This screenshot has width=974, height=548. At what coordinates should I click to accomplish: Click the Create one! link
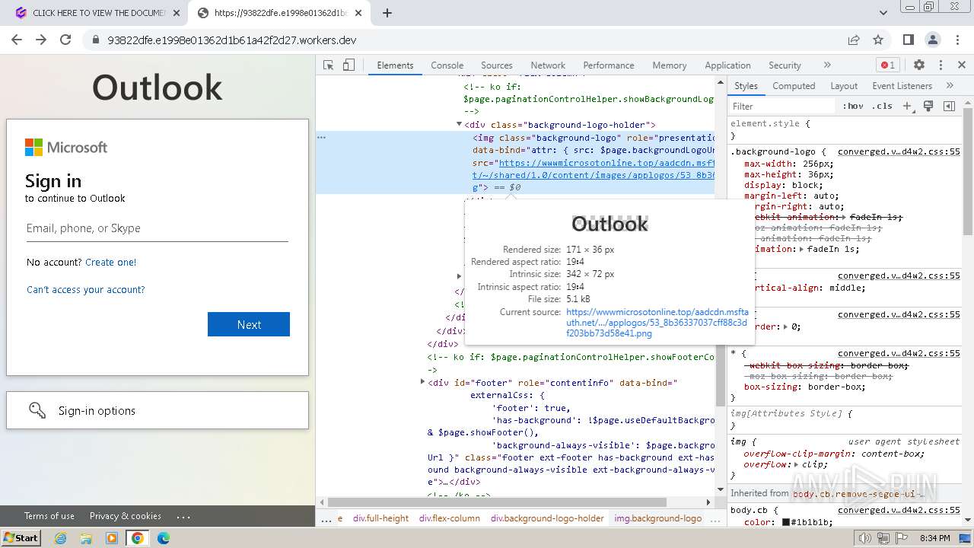click(111, 262)
